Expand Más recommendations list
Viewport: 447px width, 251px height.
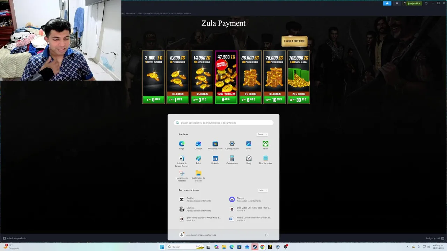[263, 190]
